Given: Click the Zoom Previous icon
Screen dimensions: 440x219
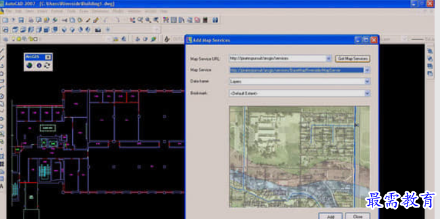Looking at the screenshot, I should point(156,20).
